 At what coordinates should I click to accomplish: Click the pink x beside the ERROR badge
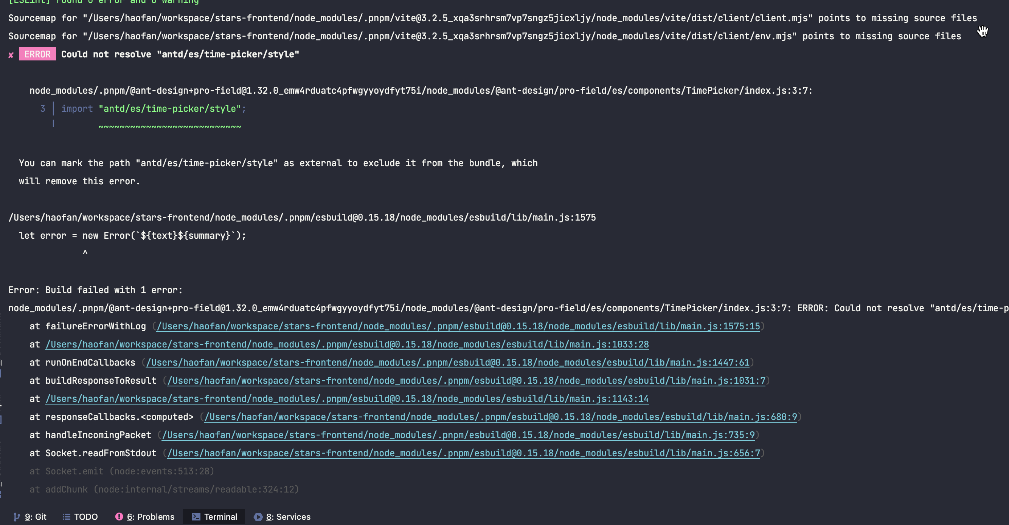click(11, 55)
